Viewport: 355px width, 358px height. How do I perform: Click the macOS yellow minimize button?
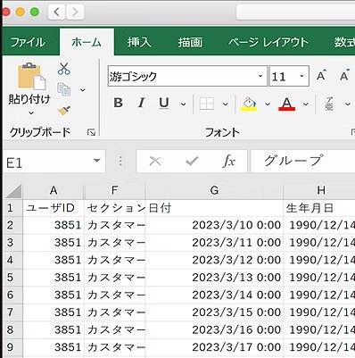click(x=21, y=12)
